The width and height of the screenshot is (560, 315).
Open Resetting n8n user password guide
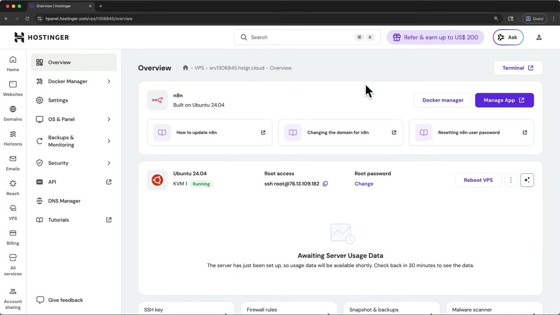click(x=471, y=133)
